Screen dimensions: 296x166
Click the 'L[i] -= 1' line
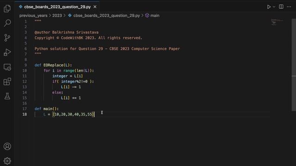click(x=71, y=87)
